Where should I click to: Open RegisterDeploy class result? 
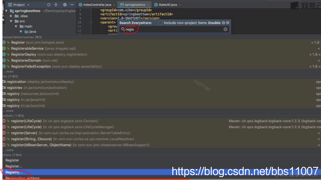[162, 54]
